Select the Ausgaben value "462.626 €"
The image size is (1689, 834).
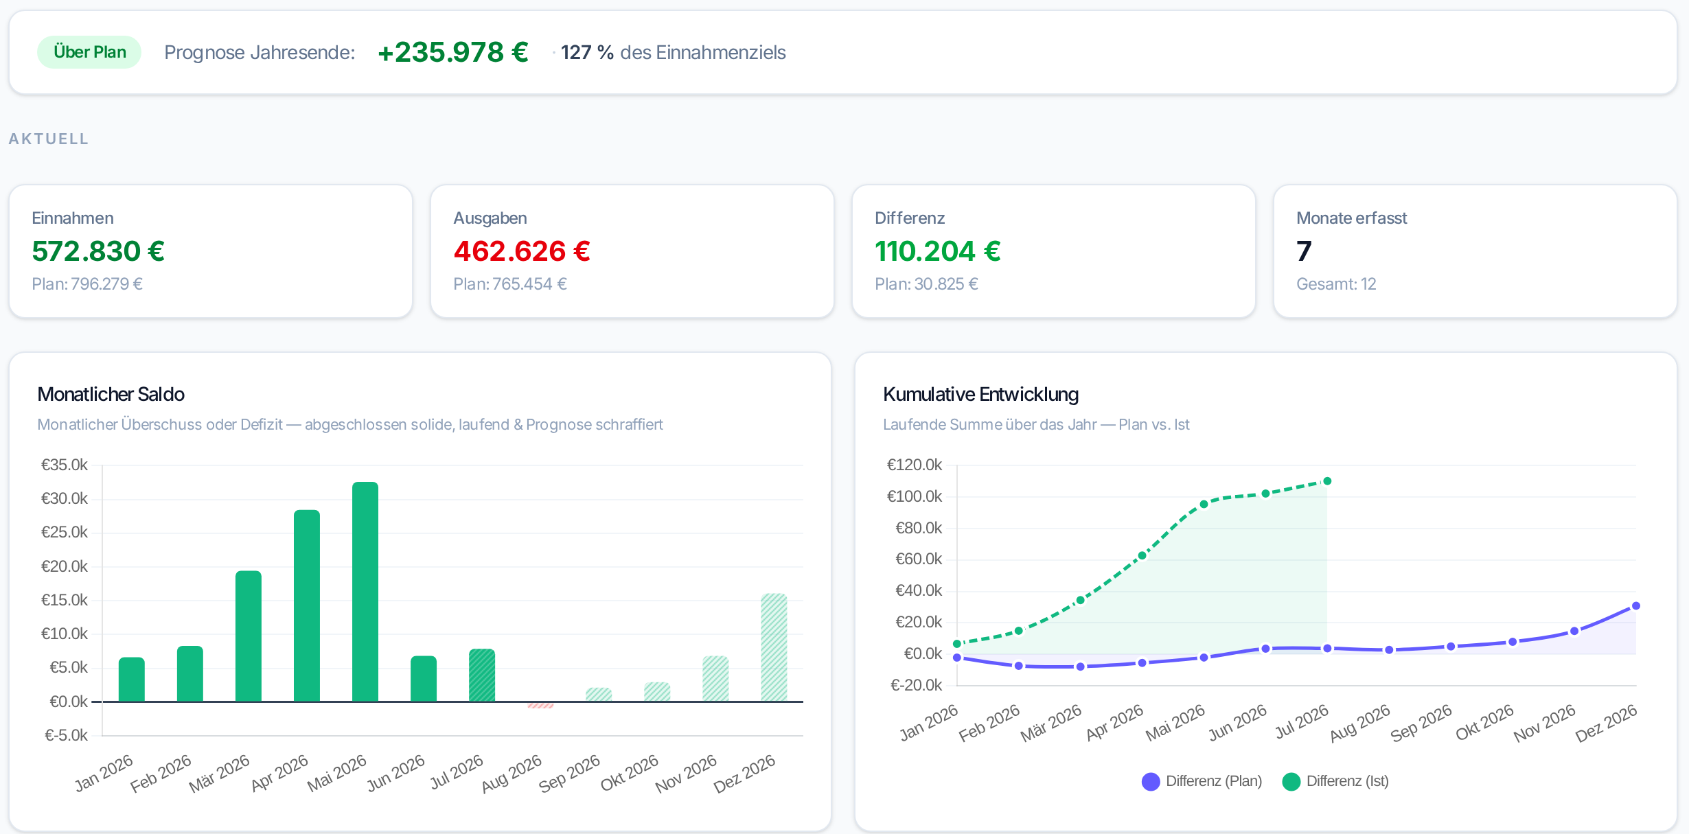point(522,251)
